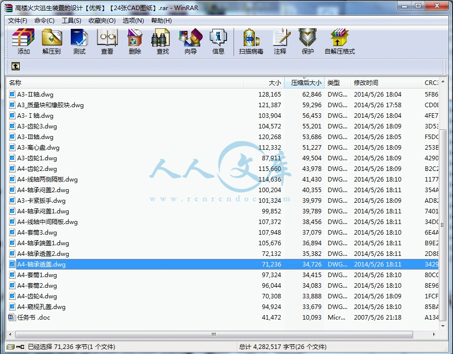Open the 文件(F) menu
The height and width of the screenshot is (354, 453).
(18, 21)
